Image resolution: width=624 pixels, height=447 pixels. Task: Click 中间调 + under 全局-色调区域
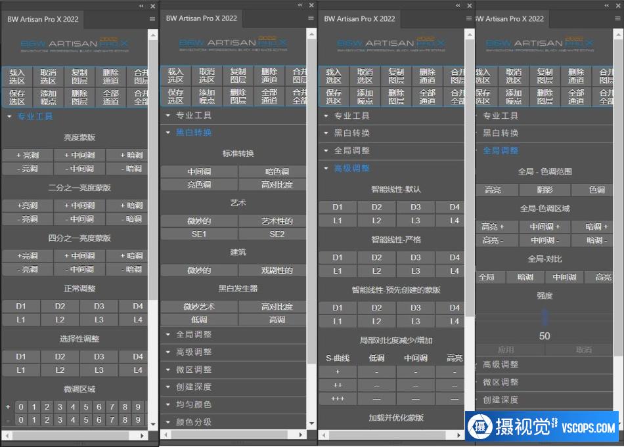(x=545, y=226)
